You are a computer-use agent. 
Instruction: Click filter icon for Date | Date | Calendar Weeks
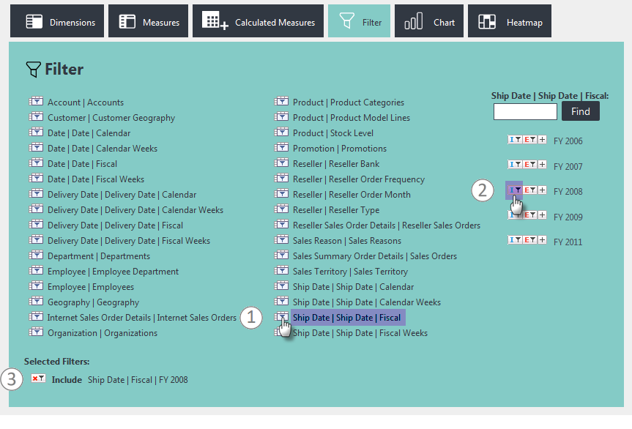(x=36, y=147)
